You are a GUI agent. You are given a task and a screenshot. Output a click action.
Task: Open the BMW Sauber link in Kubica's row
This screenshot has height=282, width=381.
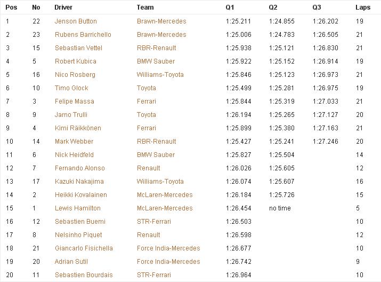156,61
